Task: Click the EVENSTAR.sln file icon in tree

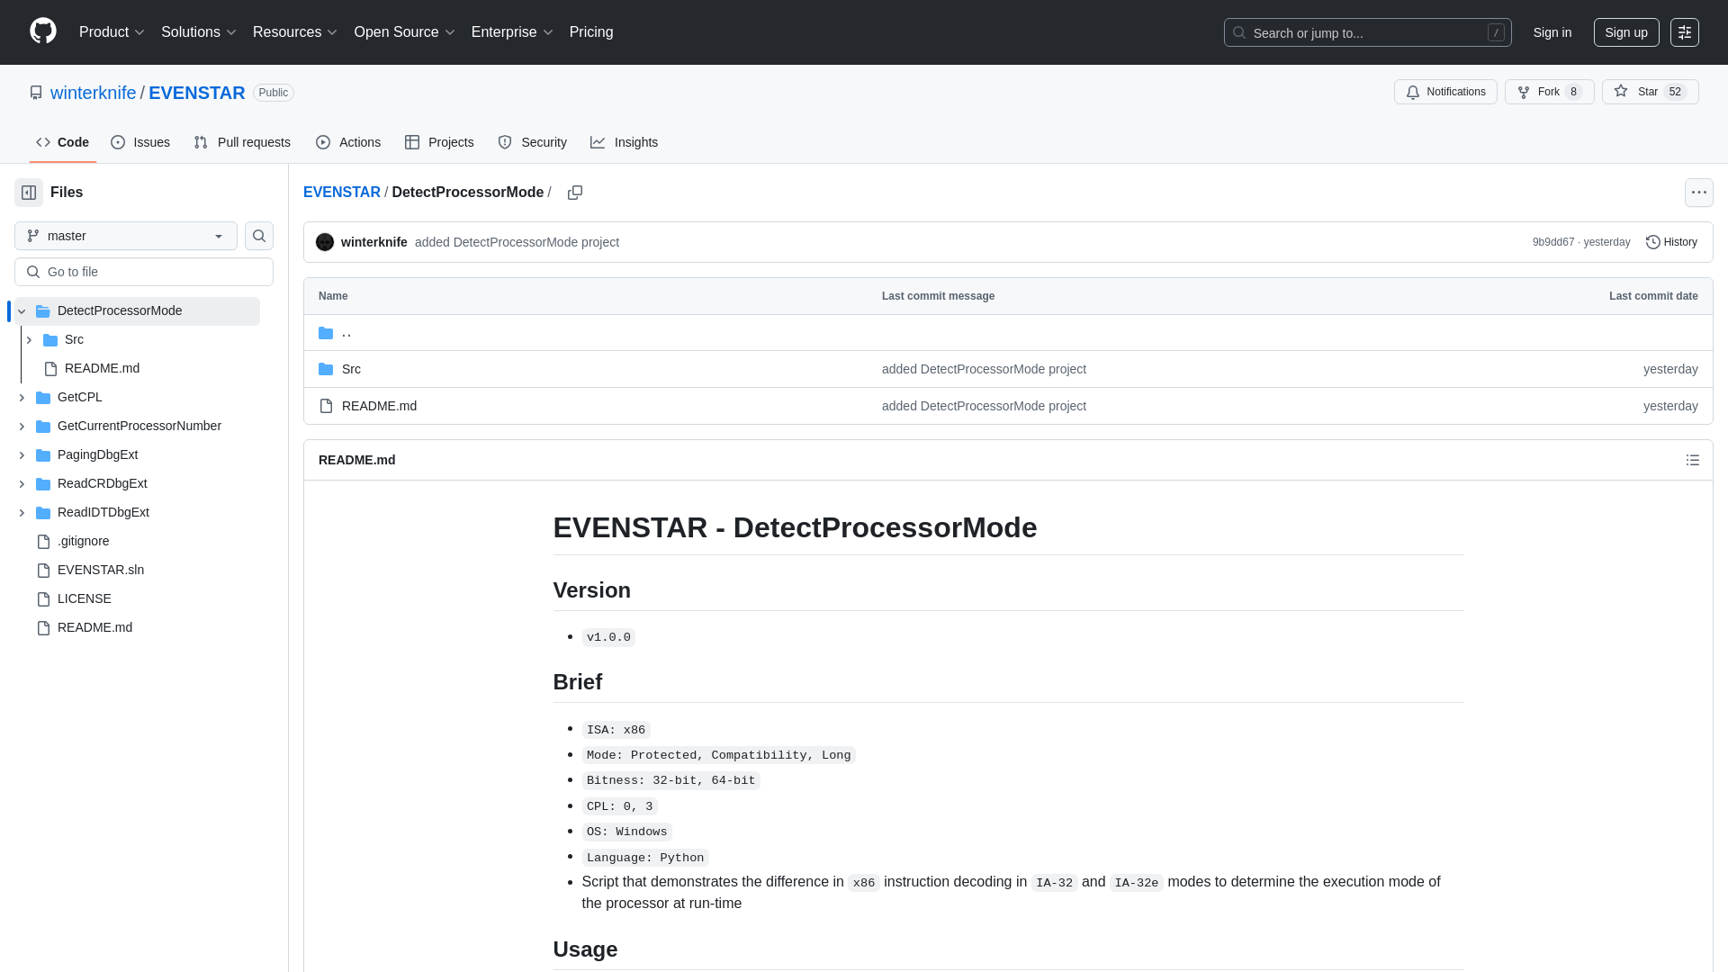Action: pos(43,570)
